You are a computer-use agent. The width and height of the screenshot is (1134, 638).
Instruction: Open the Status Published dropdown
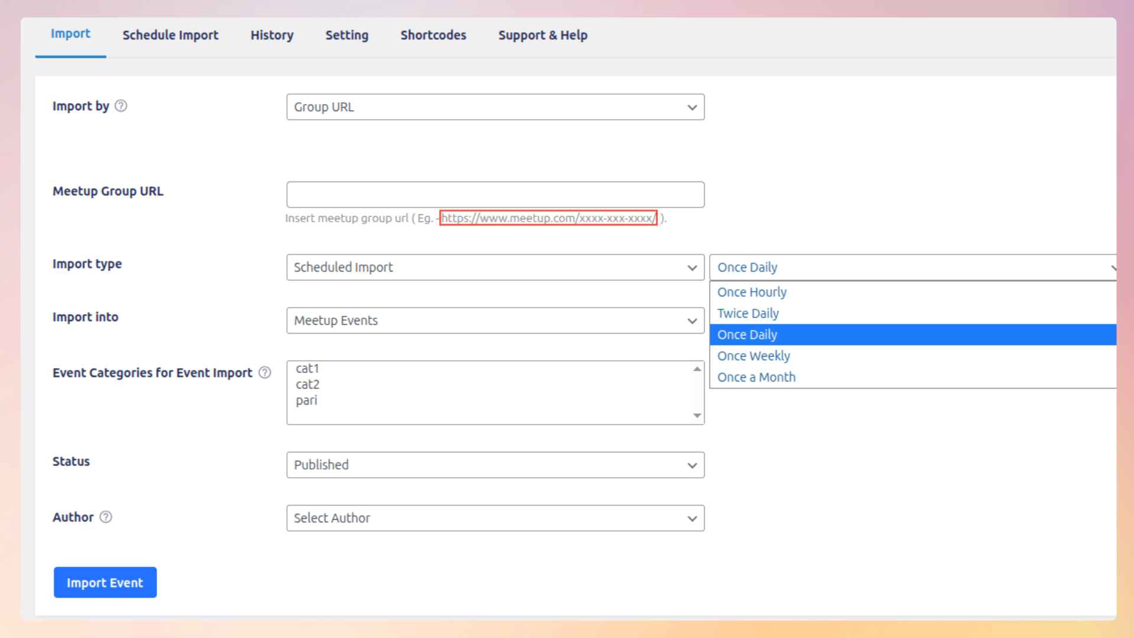click(495, 465)
